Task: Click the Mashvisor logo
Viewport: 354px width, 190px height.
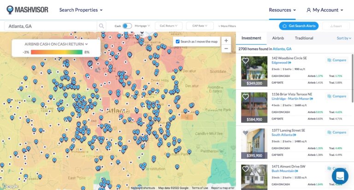Action: (x=27, y=10)
